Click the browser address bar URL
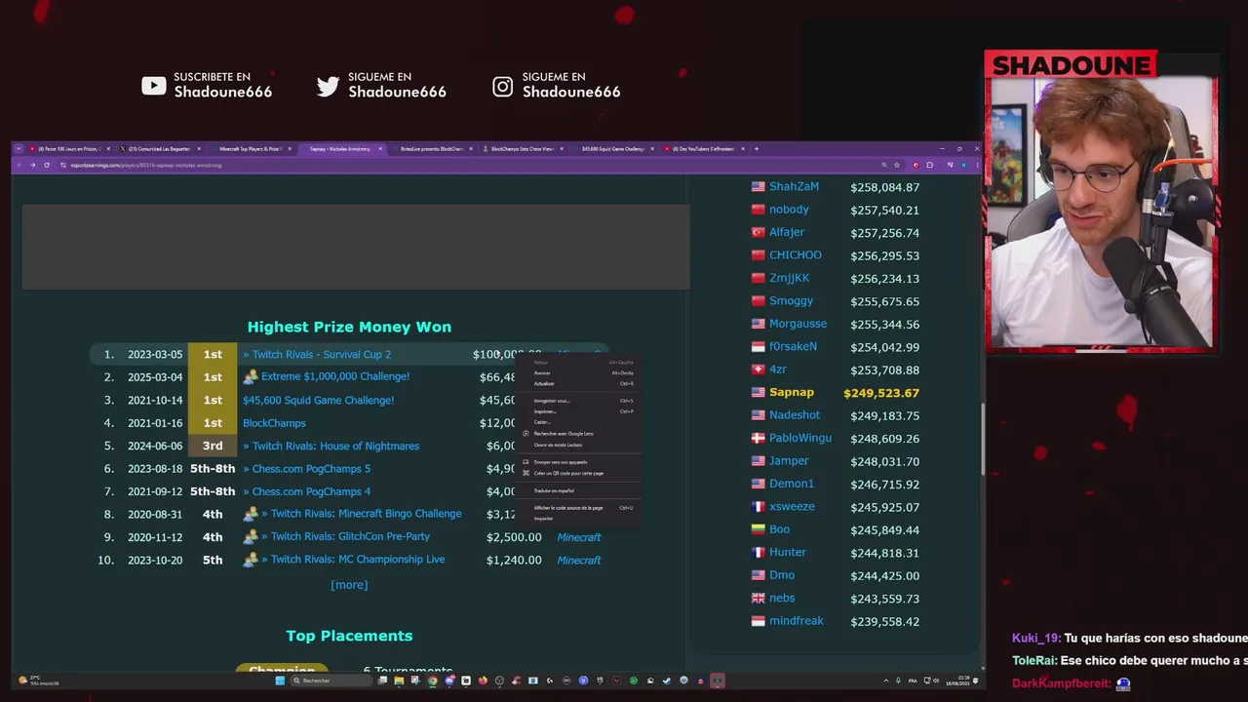This screenshot has width=1248, height=702. pos(146,165)
